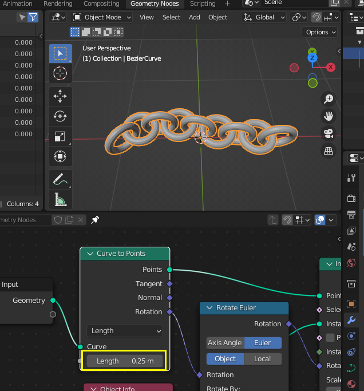Click the Length 0.25 m field
Viewport: 364px width, 391px height.
pos(125,361)
